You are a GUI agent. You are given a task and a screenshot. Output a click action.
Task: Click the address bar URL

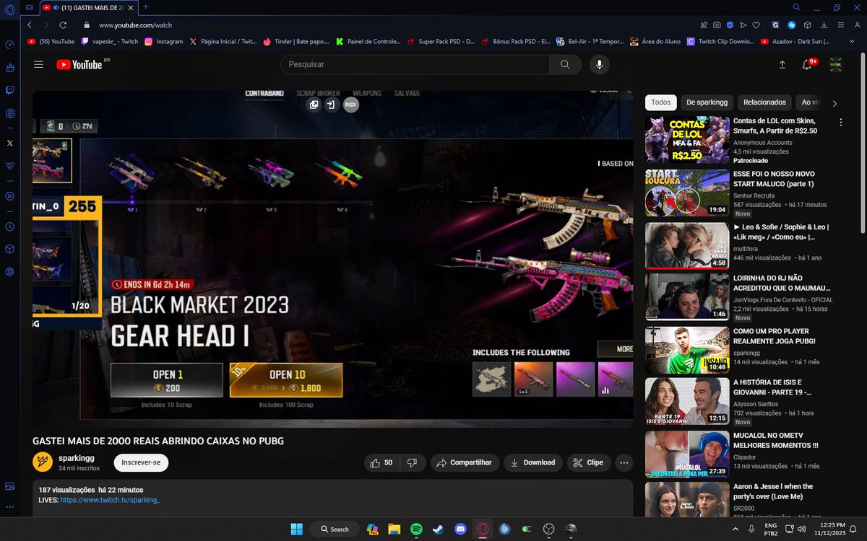click(135, 25)
